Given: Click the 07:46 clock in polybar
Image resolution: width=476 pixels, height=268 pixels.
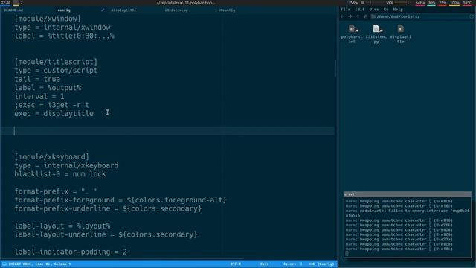Looking at the screenshot, I should (5, 3).
